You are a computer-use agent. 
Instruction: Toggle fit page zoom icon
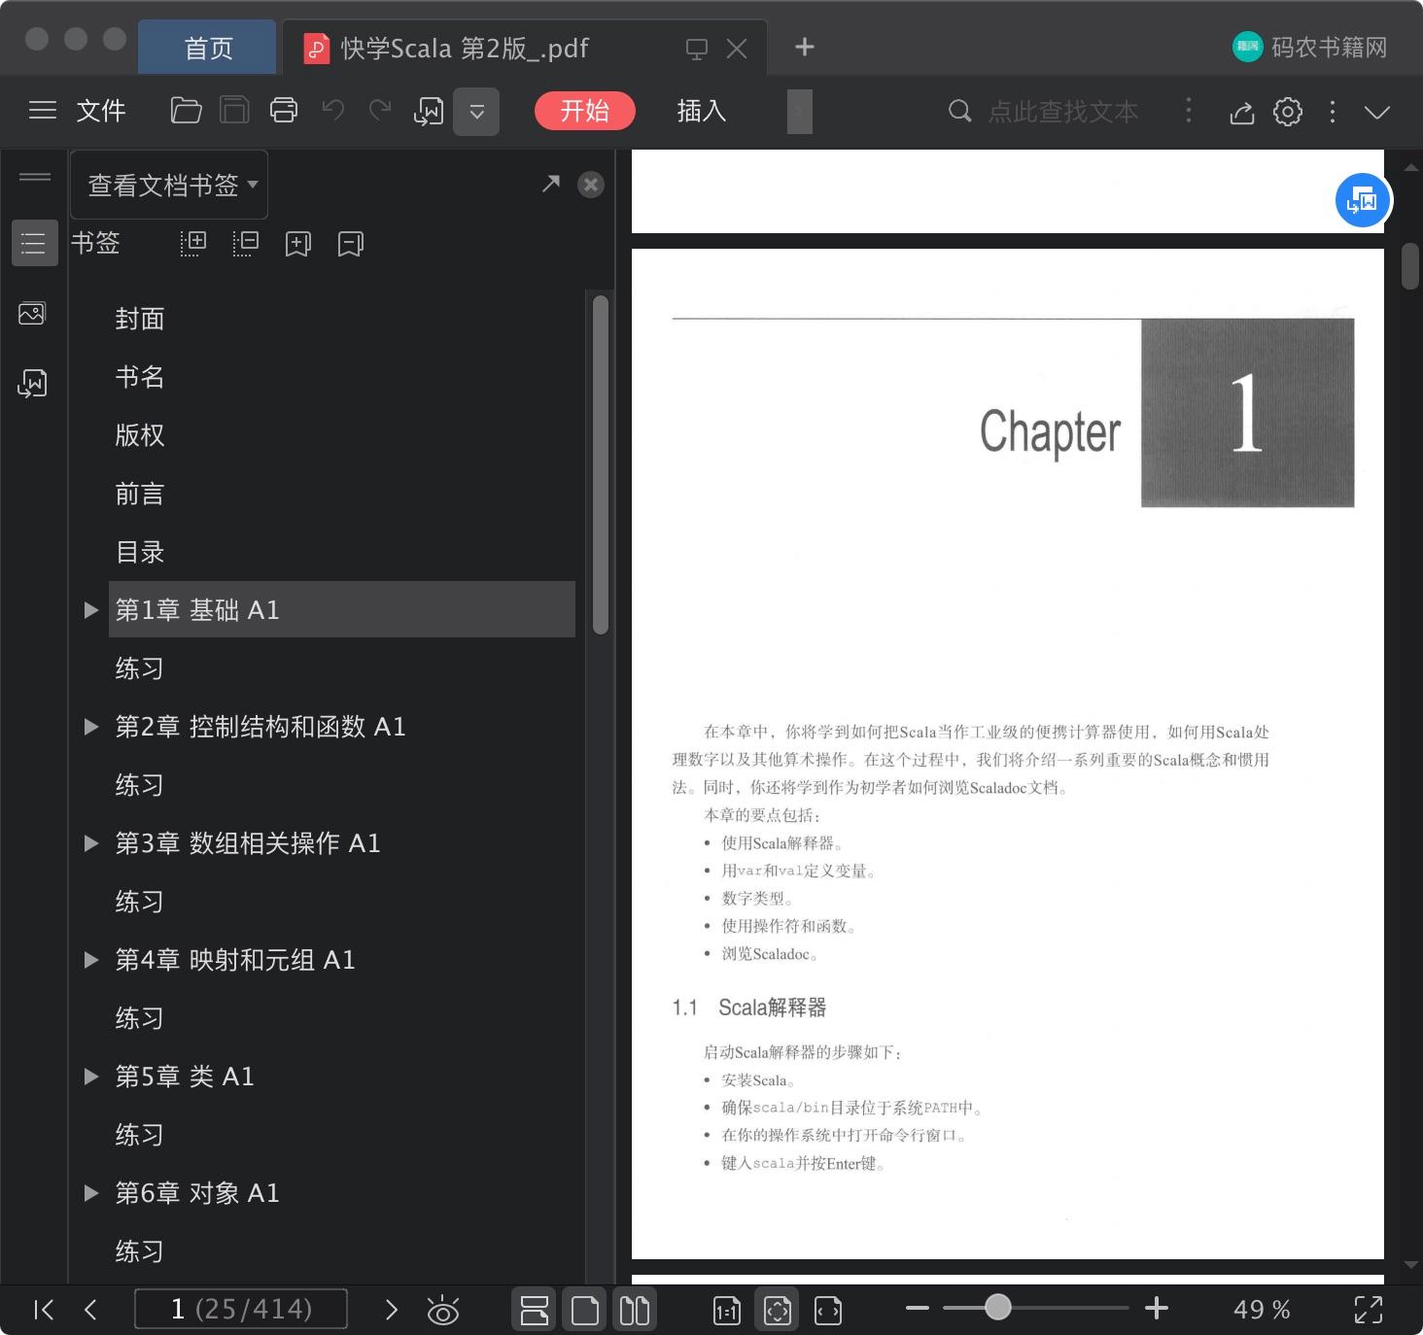778,1310
